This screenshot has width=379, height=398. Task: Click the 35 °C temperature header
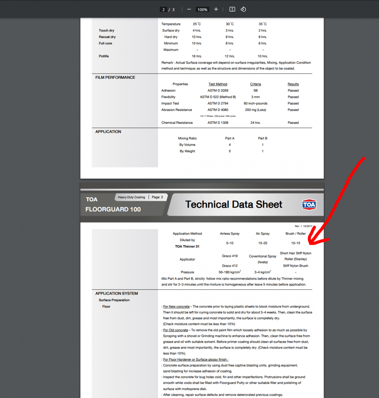pos(263,24)
